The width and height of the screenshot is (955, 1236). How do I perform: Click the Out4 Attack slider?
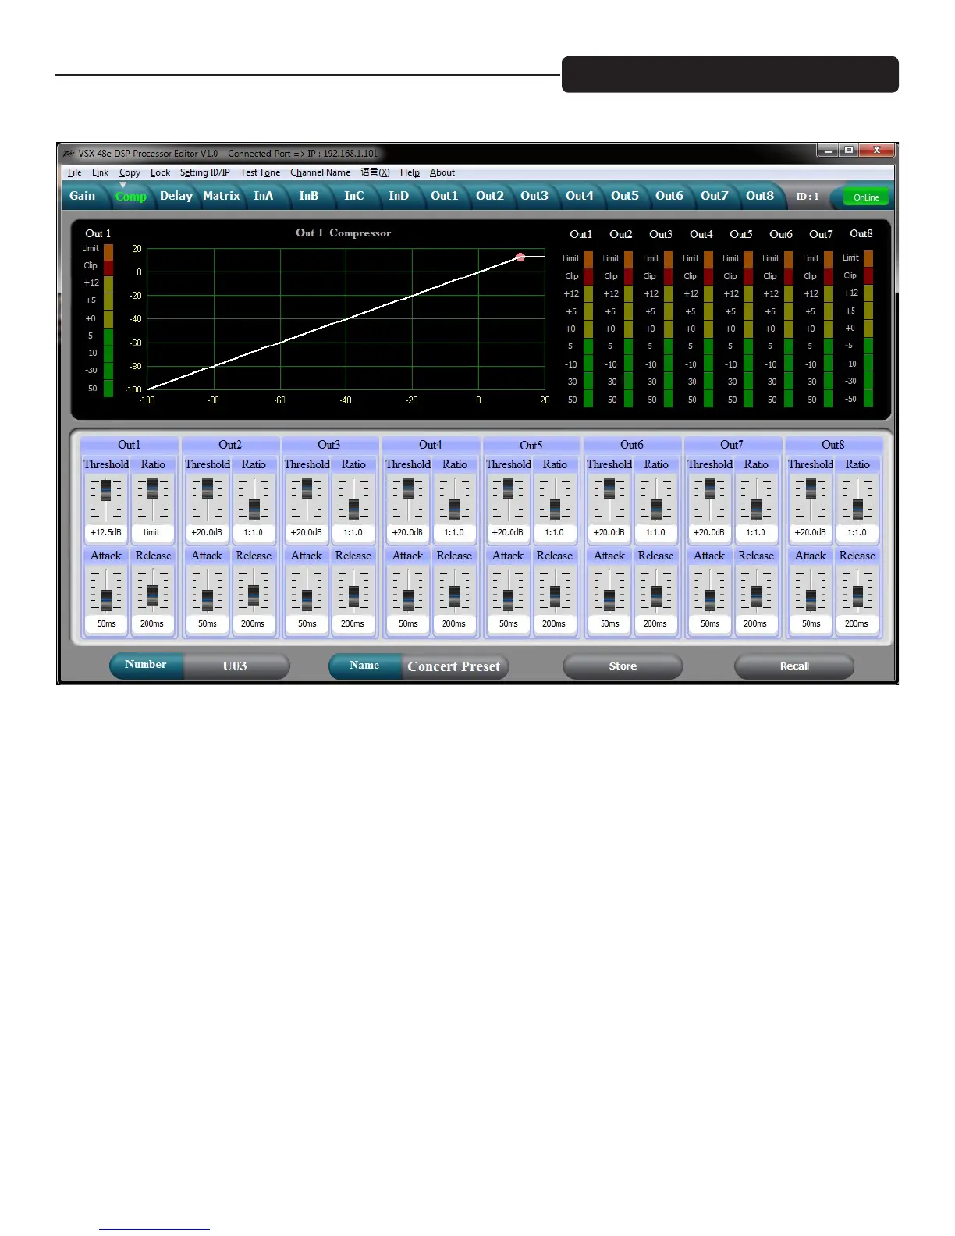[x=408, y=598]
